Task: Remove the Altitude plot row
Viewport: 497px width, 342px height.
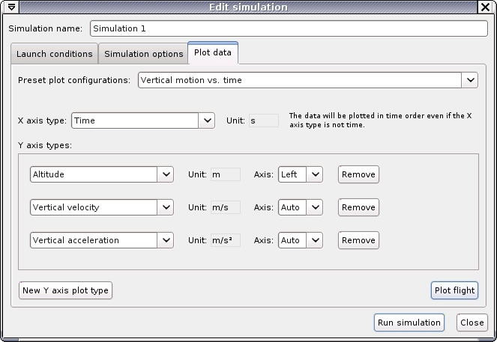Action: 358,174
